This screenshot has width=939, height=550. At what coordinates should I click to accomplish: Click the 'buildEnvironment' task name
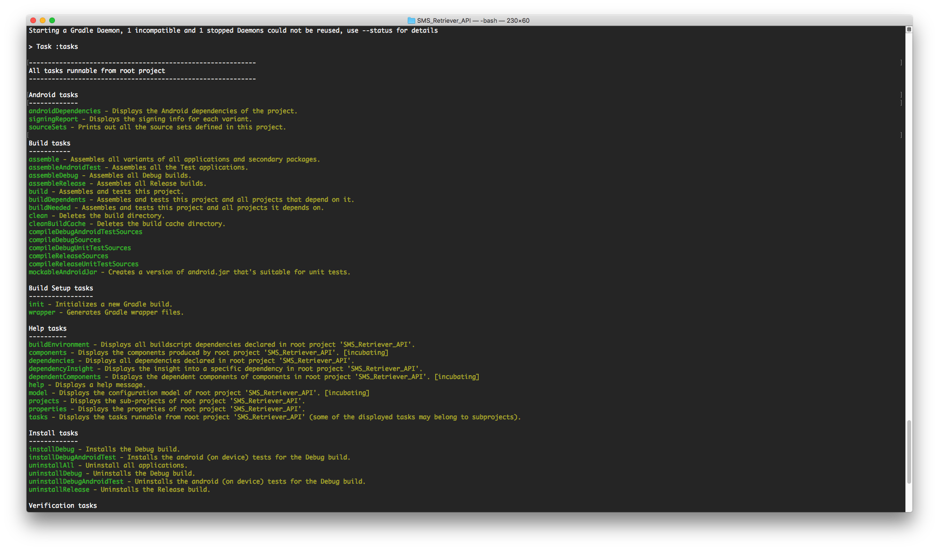[x=59, y=344]
